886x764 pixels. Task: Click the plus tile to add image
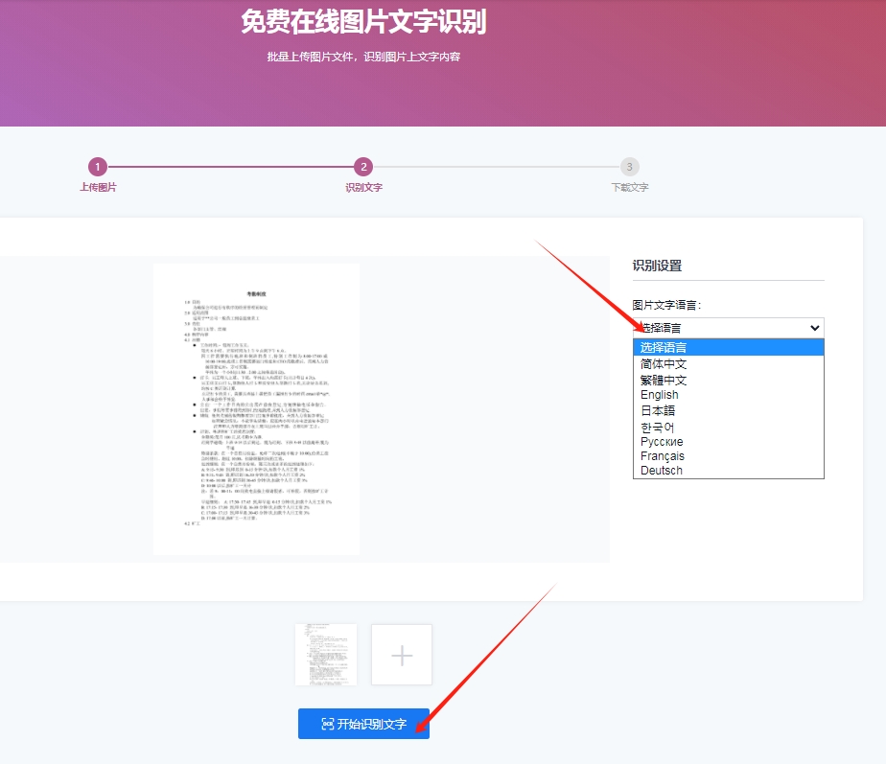pos(402,655)
